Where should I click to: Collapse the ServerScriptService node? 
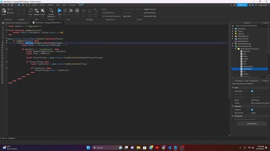(x=233, y=46)
